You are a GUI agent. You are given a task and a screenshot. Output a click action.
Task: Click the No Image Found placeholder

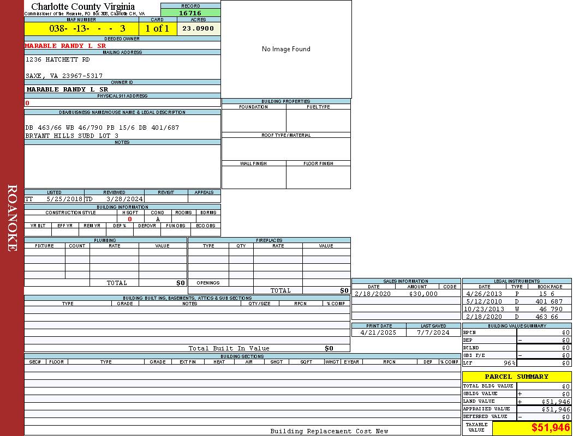286,49
